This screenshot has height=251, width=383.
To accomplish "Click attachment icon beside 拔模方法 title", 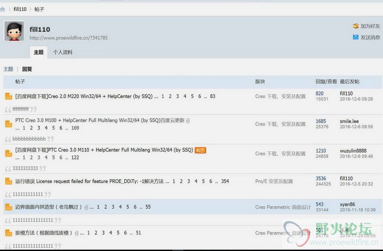I will pyautogui.click(x=76, y=233).
